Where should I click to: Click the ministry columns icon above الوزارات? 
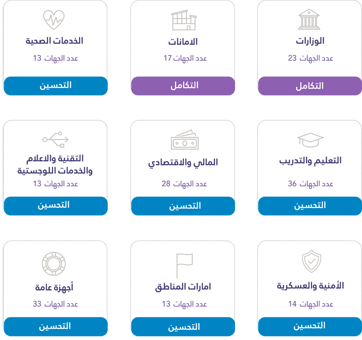tap(310, 20)
